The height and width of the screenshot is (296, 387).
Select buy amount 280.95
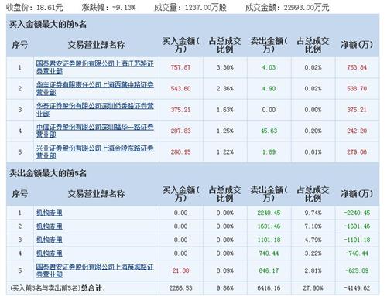(180, 152)
